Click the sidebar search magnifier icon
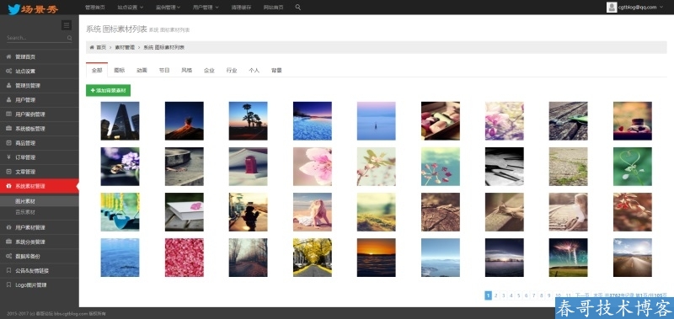 coord(69,38)
